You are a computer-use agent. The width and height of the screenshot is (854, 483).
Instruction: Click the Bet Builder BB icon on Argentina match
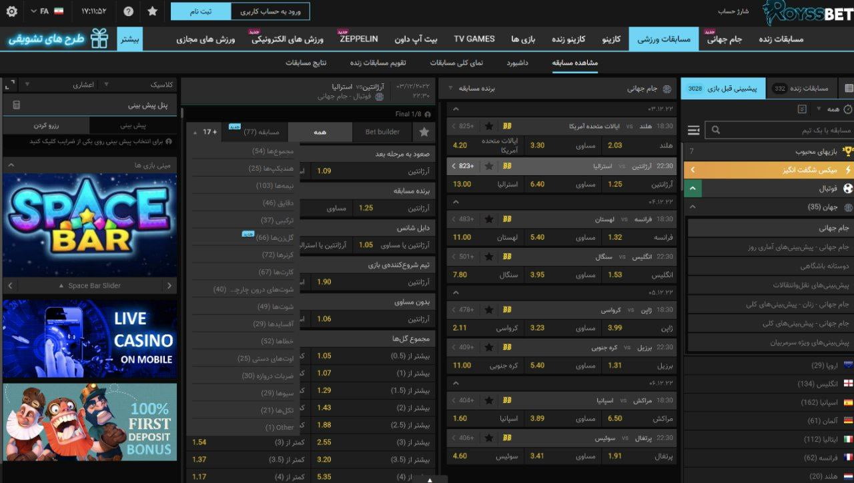point(507,165)
